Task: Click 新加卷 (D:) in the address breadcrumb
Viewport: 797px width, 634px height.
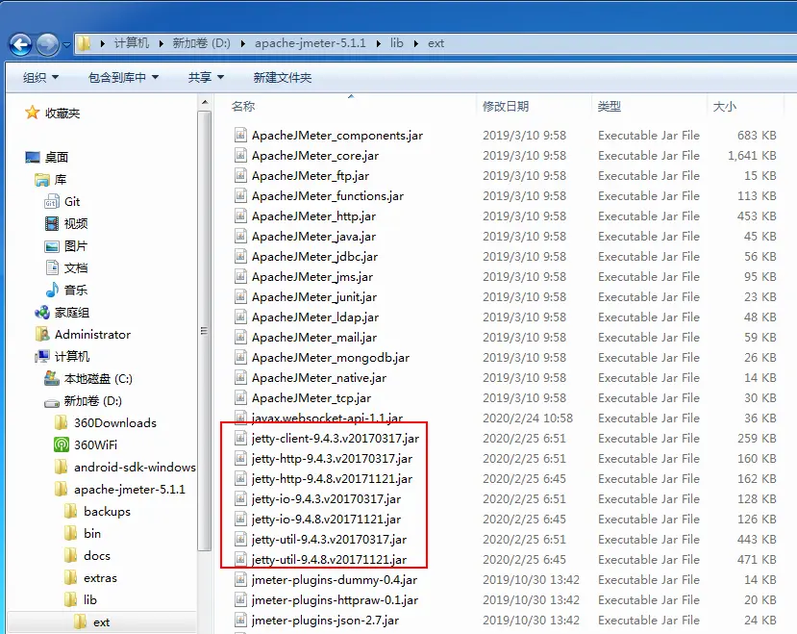Action: point(201,43)
